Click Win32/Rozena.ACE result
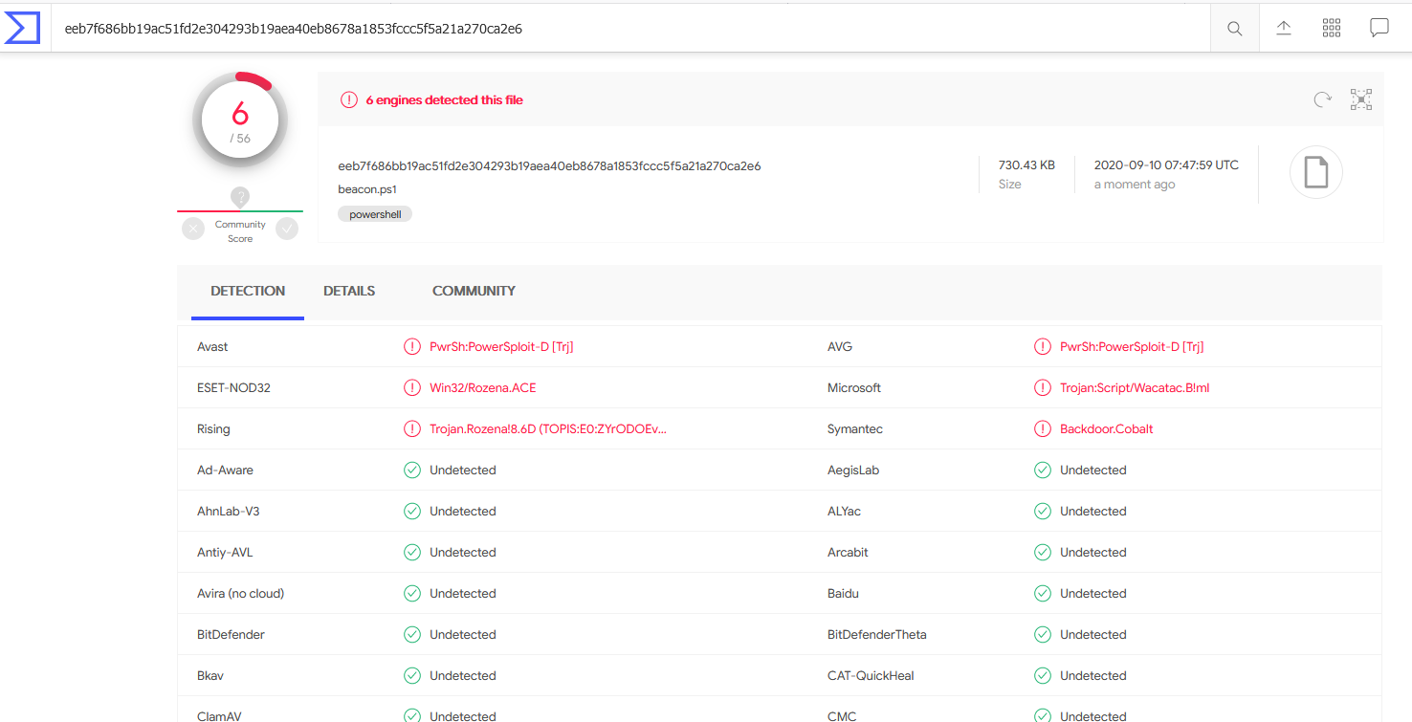The image size is (1412, 722). [482, 388]
